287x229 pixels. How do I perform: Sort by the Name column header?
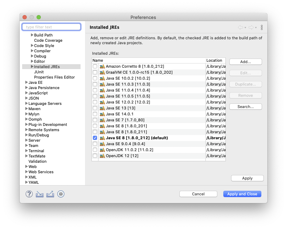148,60
